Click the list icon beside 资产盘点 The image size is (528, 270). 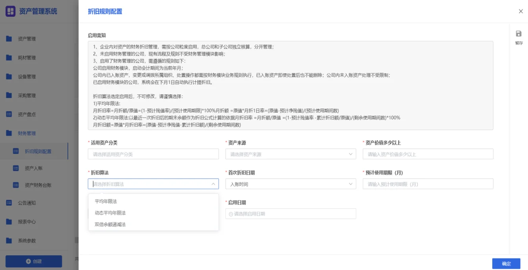(9, 114)
